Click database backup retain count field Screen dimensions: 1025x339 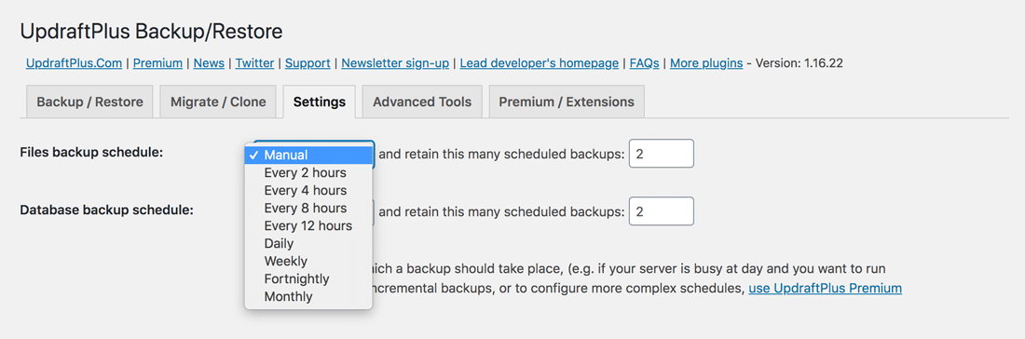pyautogui.click(x=661, y=211)
